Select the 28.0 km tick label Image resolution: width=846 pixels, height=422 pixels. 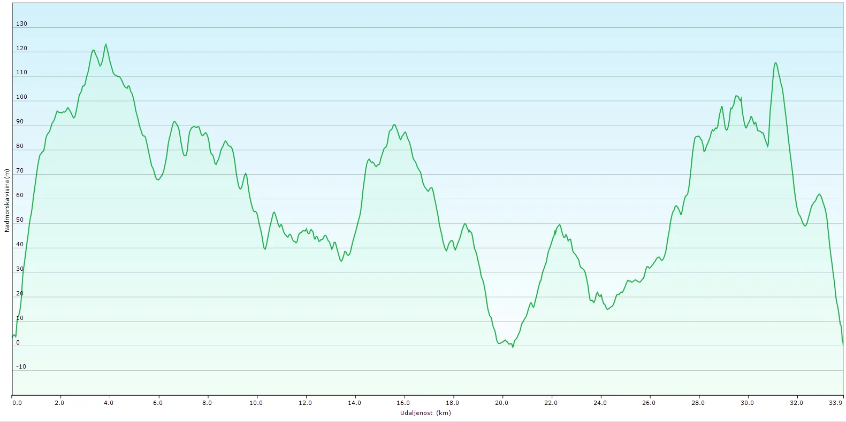click(698, 403)
